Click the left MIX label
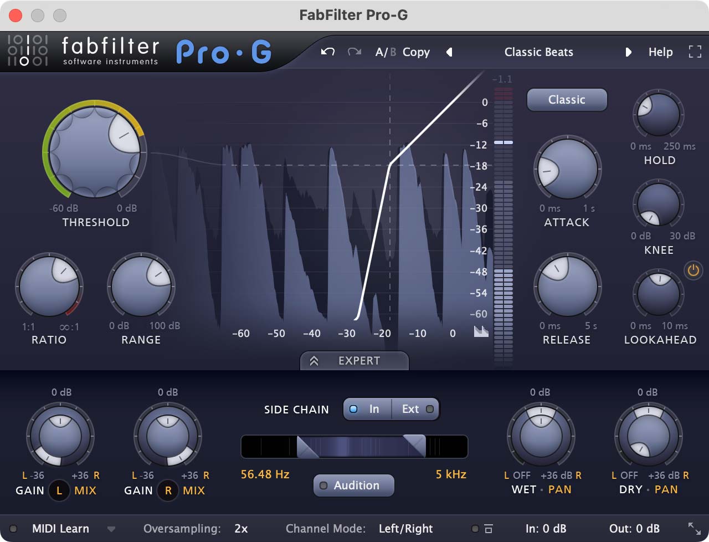The width and height of the screenshot is (709, 542). [85, 490]
